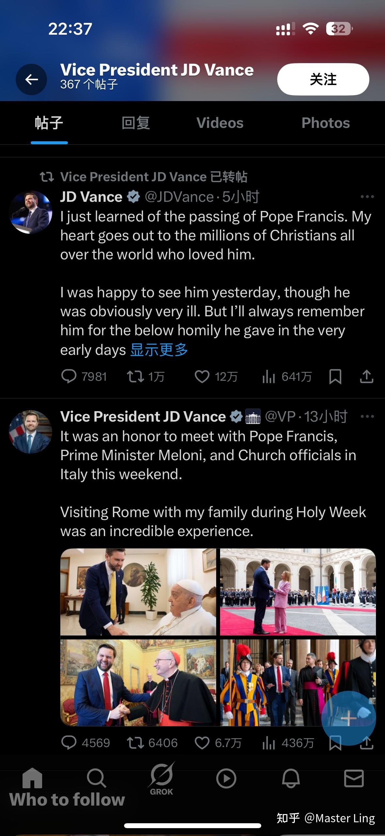Switch to the Videos tab
Screen dimensions: 385x836
[220, 123]
